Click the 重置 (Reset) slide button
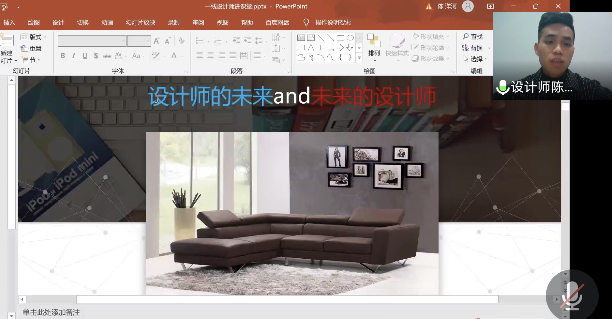612x319 pixels. [x=31, y=48]
